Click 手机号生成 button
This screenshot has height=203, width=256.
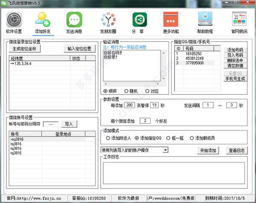click(235, 79)
